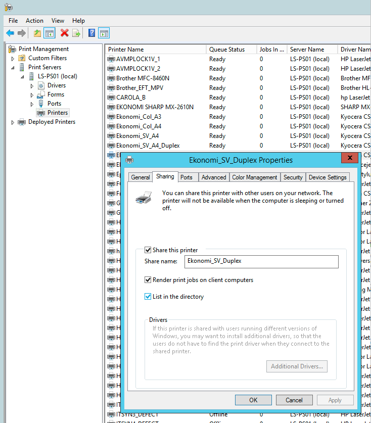371x423 pixels.
Task: Switch to the Device Settings tab
Action: click(x=328, y=177)
